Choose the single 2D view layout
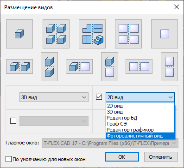Image resolution: width=184 pixels, height=168 pixels. click(x=165, y=34)
